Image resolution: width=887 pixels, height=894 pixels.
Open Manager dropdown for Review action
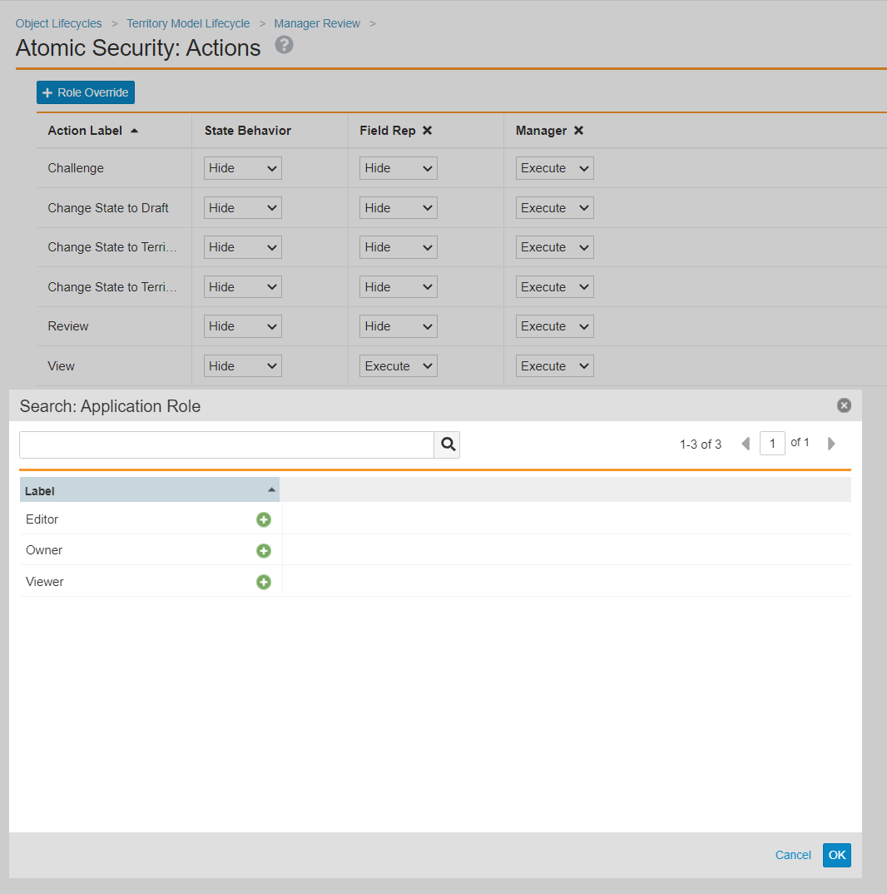tap(554, 326)
